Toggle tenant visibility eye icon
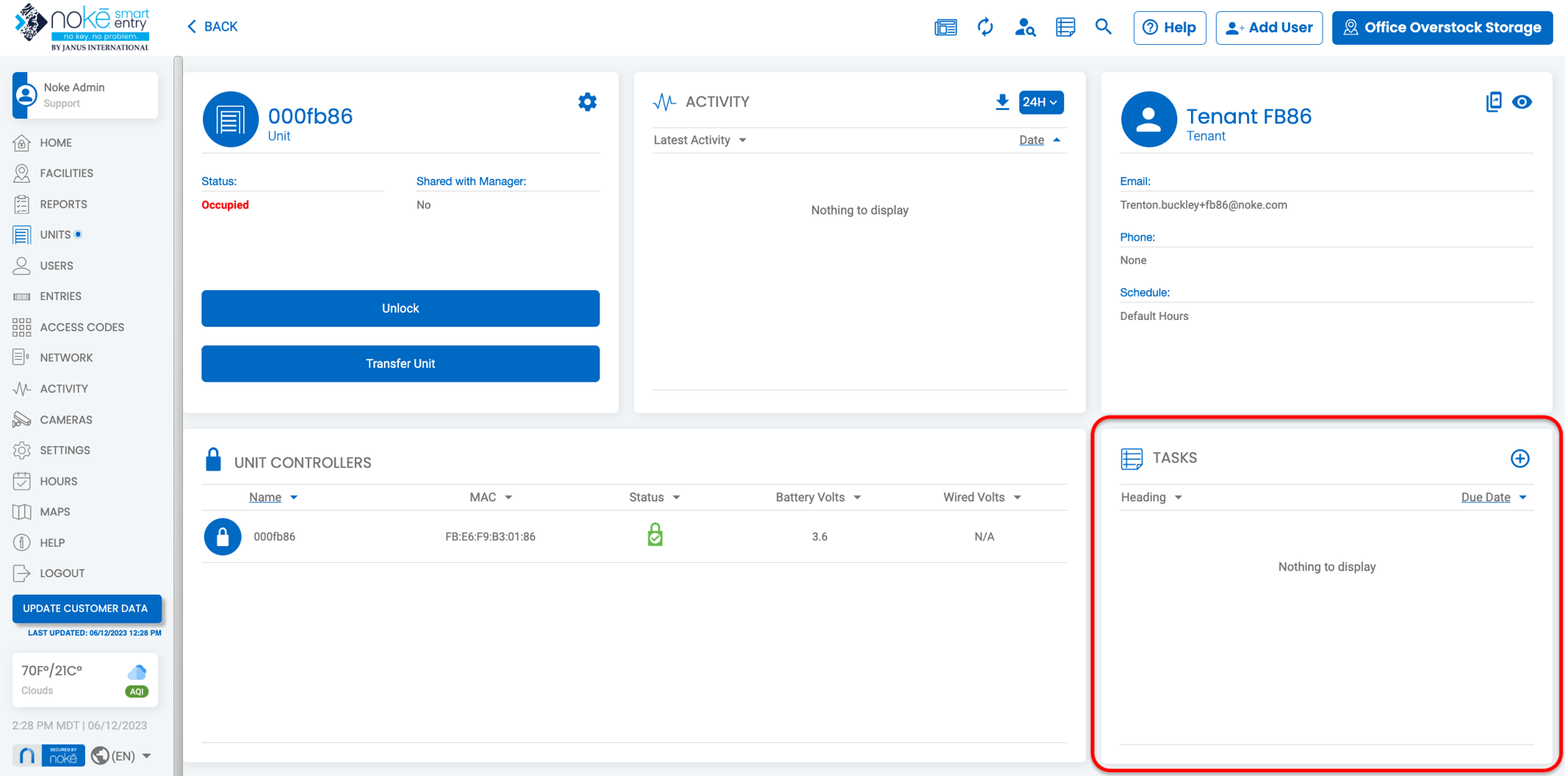Image resolution: width=1565 pixels, height=776 pixels. click(x=1522, y=102)
